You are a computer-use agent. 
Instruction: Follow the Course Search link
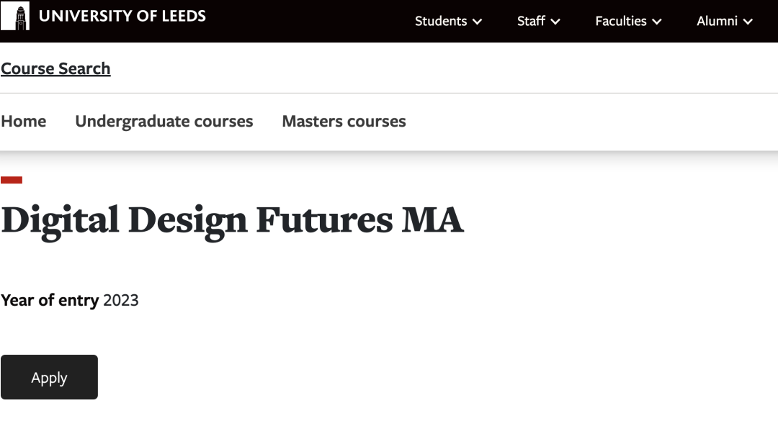point(55,68)
